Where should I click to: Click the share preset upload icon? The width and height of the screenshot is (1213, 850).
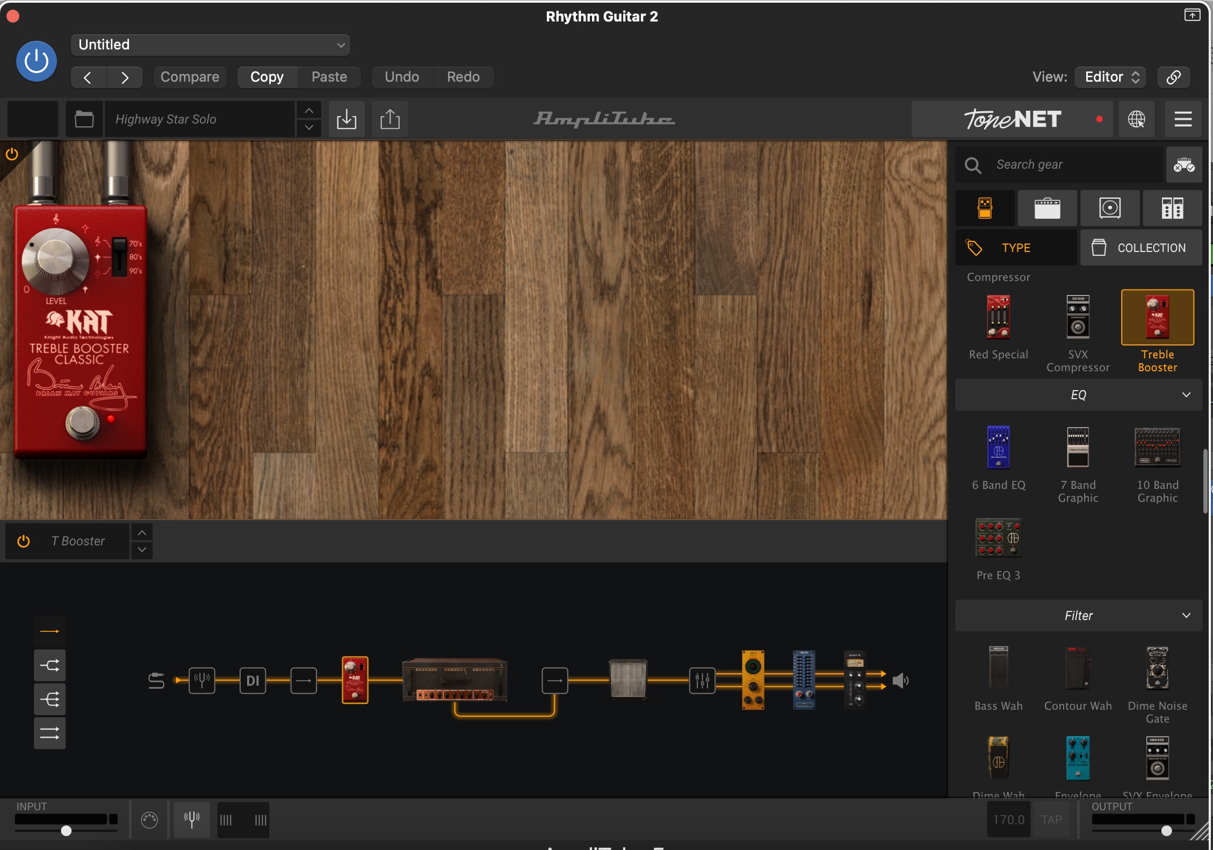point(390,119)
